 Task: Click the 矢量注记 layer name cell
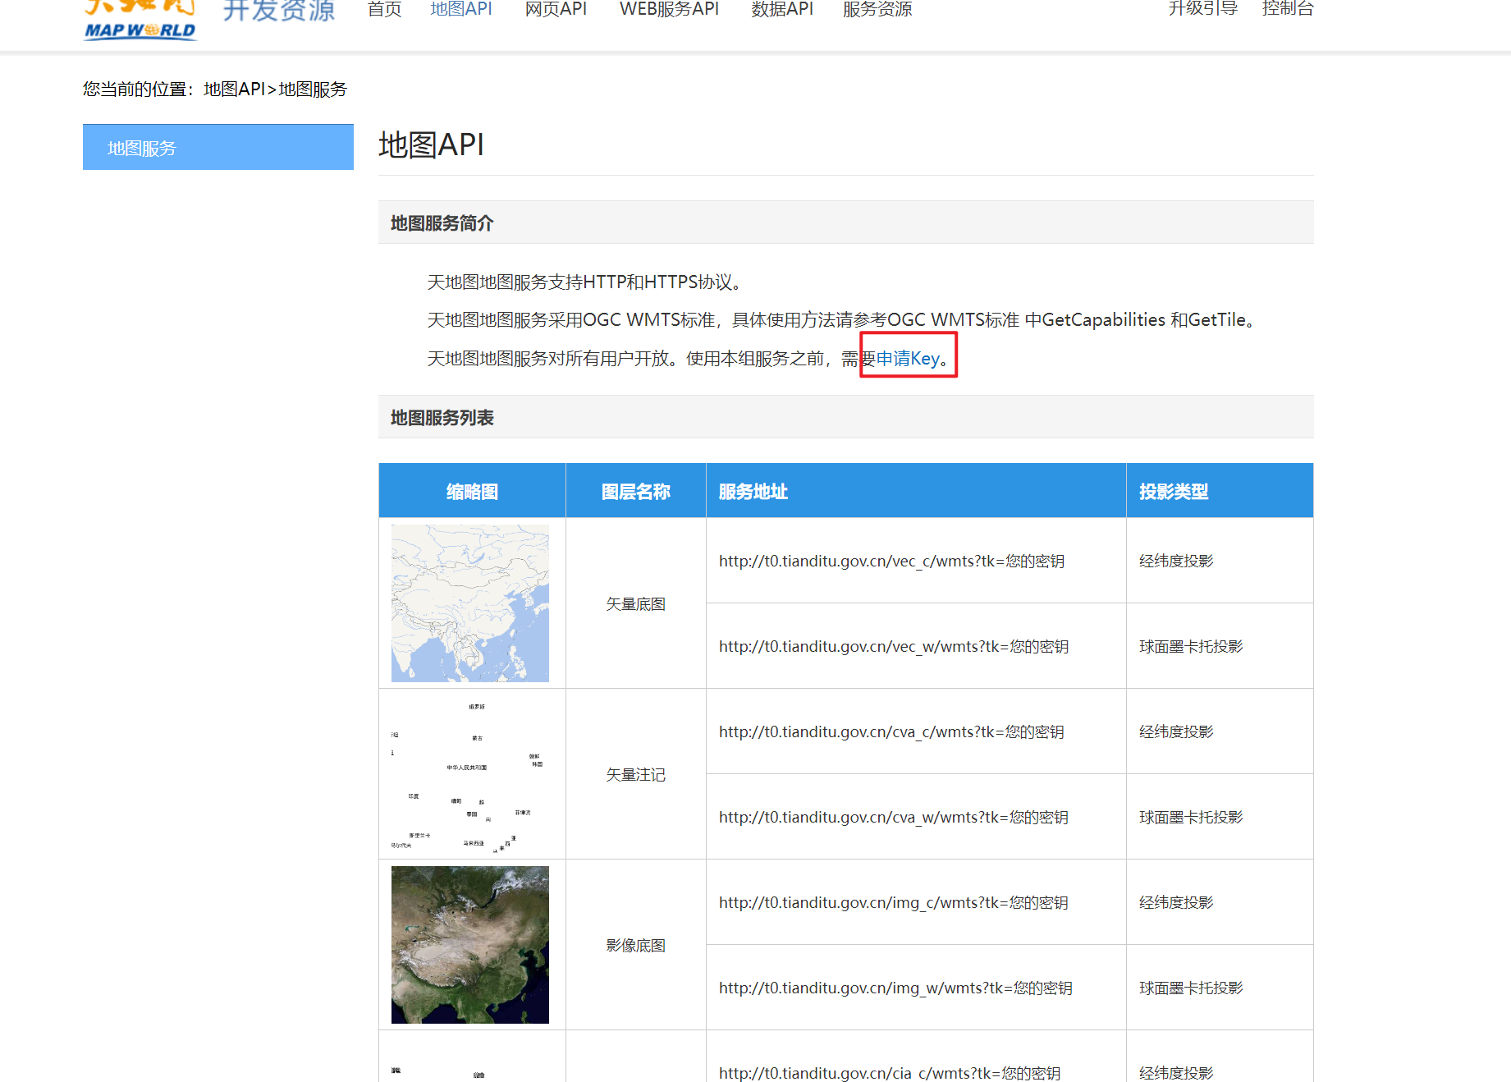click(636, 774)
